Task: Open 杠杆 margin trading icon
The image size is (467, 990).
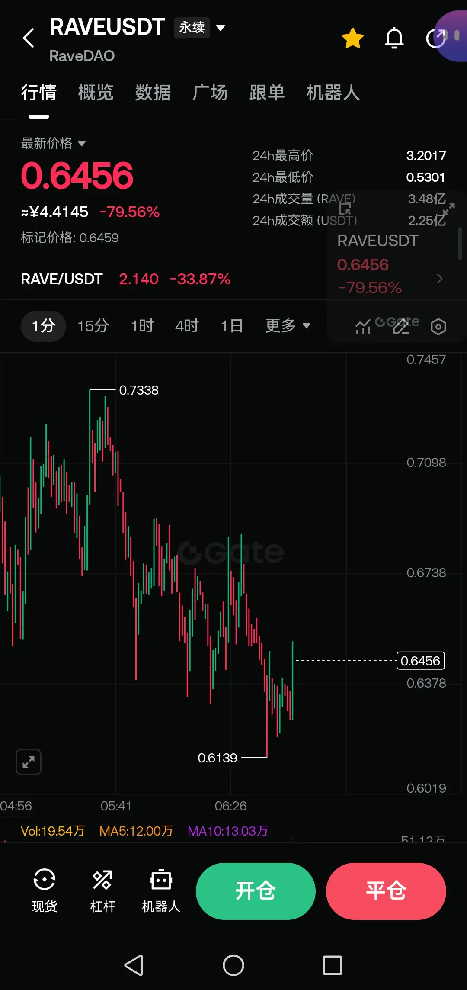Action: [102, 890]
